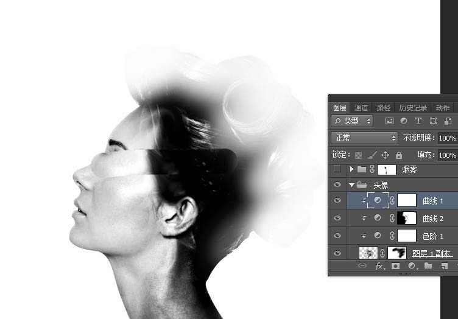
Task: Hide the 色阶 1 layer
Action: [x=337, y=236]
